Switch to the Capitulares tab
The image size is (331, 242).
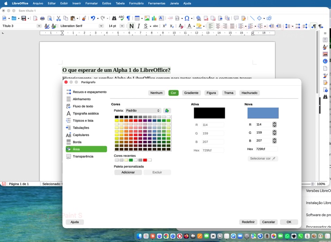87,135
